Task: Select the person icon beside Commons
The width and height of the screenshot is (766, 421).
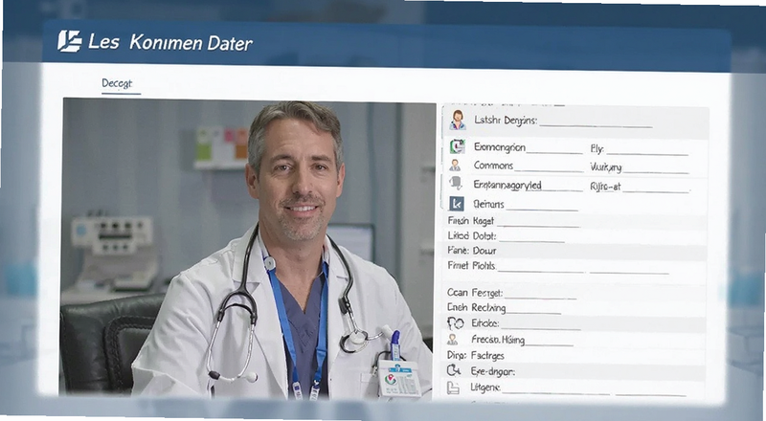Action: tap(455, 166)
